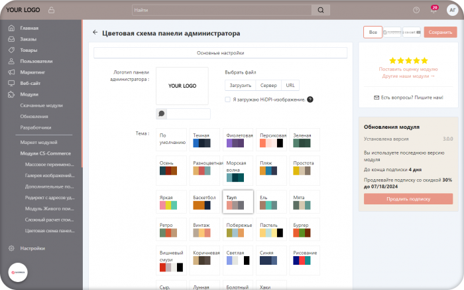This screenshot has width=464, height=290.
Task: Open Скачанные модули submenu item
Action: click(41, 106)
